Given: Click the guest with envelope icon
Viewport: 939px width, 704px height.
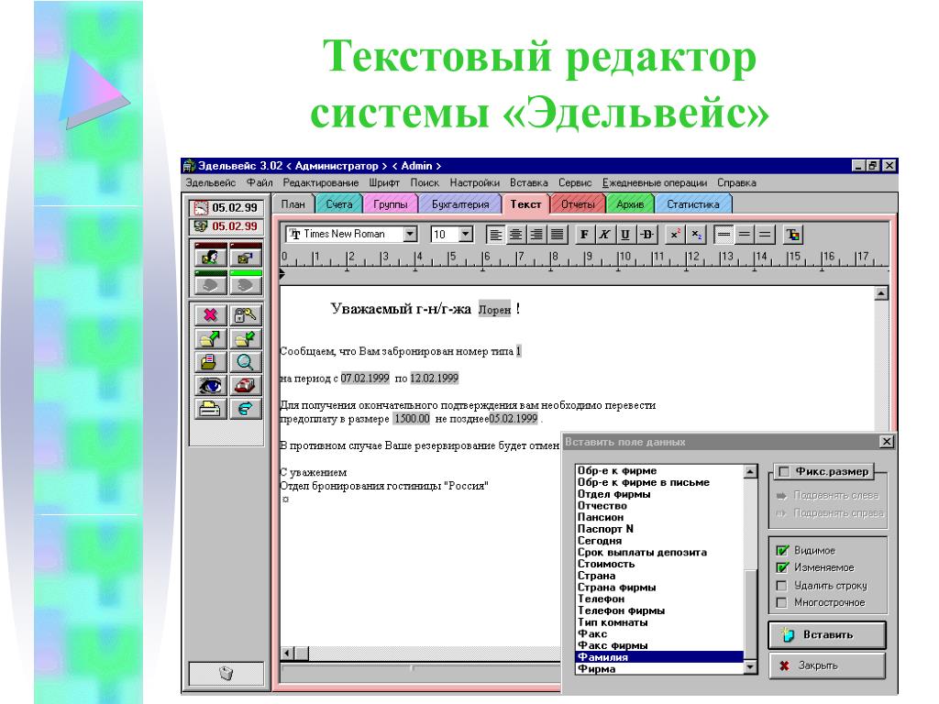Looking at the screenshot, I should click(x=210, y=257).
